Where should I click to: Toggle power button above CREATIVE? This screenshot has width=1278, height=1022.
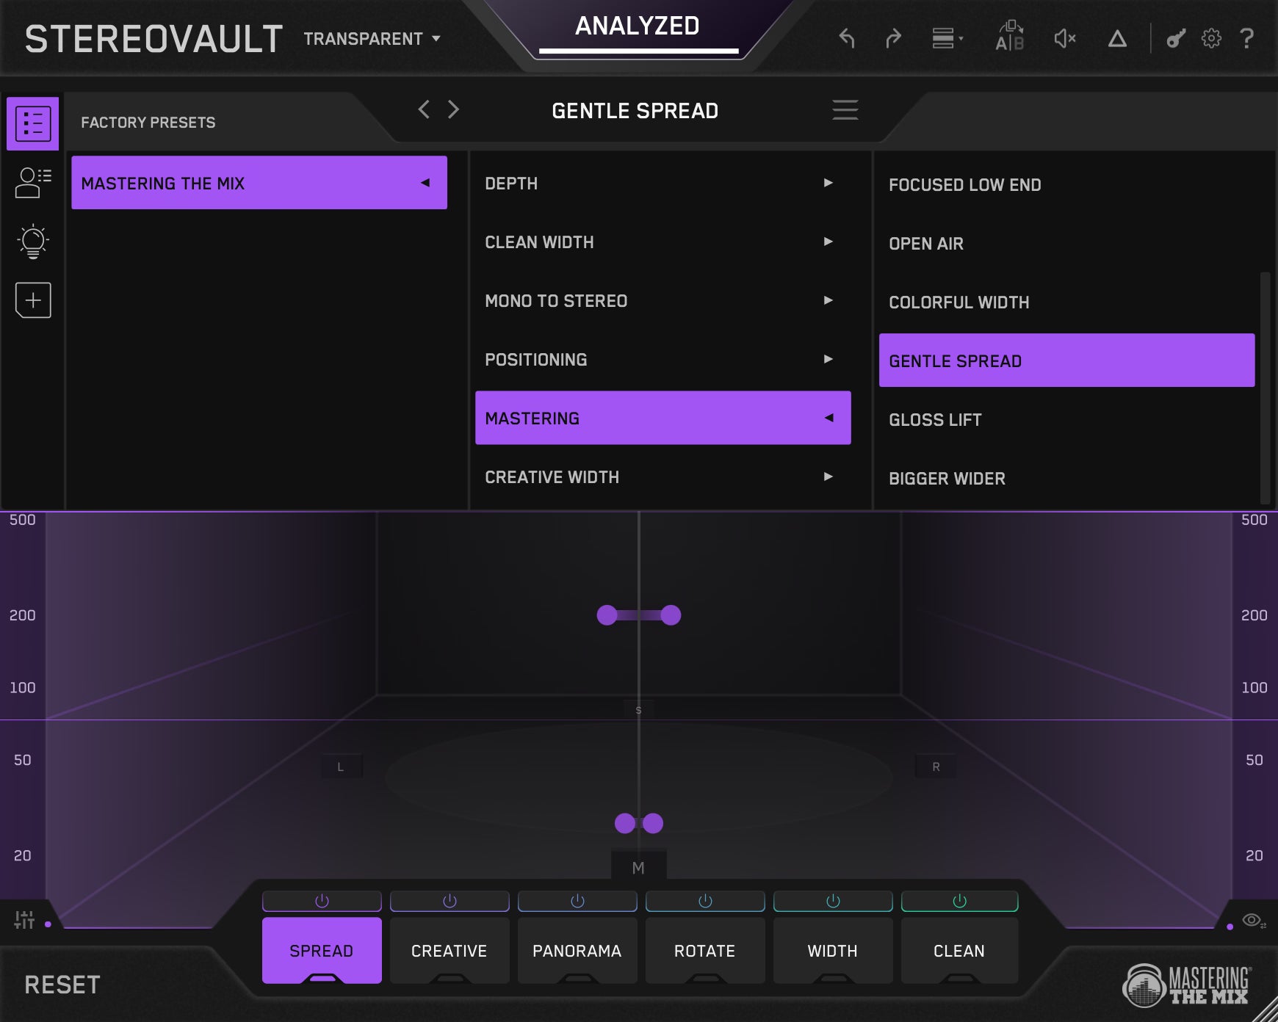[x=450, y=901]
